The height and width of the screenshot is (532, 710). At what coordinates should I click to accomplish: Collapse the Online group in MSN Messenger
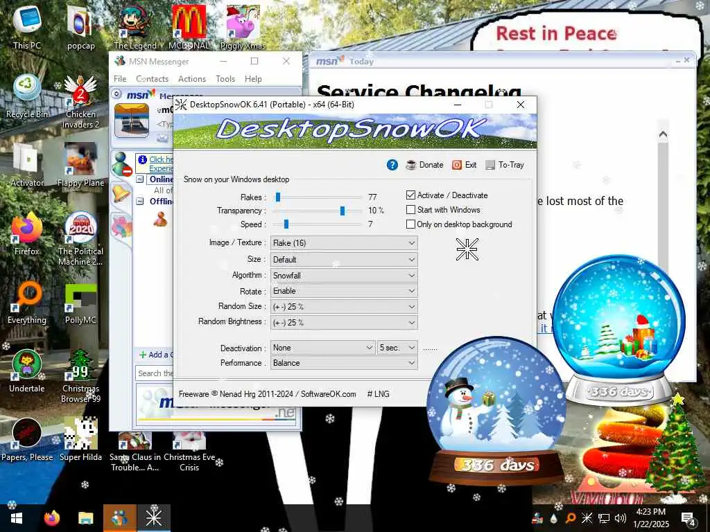[140, 179]
